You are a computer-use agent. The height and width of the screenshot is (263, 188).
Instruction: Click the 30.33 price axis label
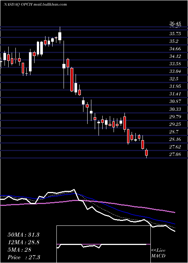pos(175,109)
